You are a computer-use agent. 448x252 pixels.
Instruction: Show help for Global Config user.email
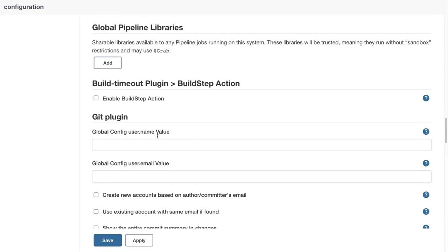click(426, 163)
